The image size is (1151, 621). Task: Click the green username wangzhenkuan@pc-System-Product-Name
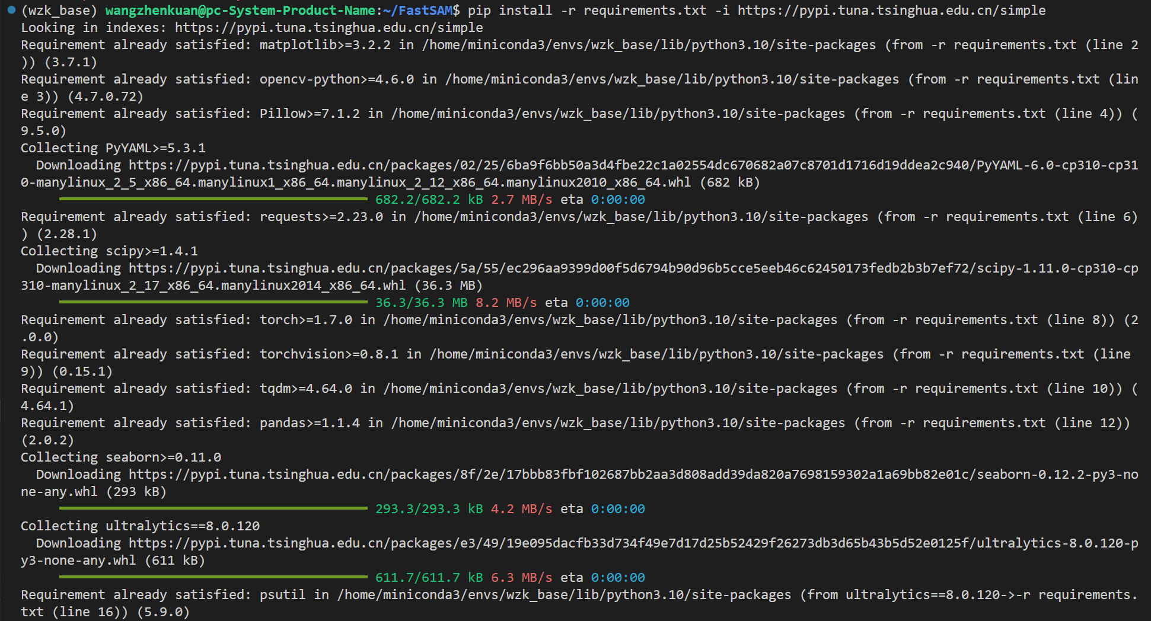240,11
